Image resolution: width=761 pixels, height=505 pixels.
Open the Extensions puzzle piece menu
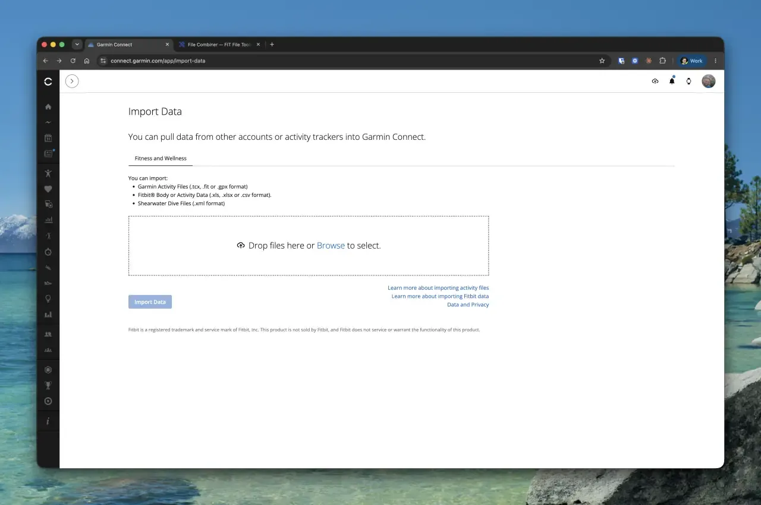pos(662,61)
